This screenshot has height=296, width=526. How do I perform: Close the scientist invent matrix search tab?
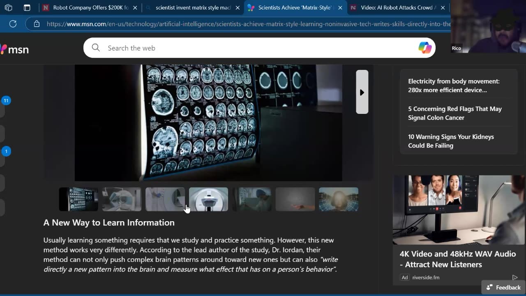coord(238,7)
